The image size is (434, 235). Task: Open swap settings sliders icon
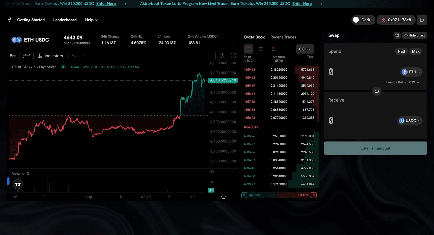397,35
